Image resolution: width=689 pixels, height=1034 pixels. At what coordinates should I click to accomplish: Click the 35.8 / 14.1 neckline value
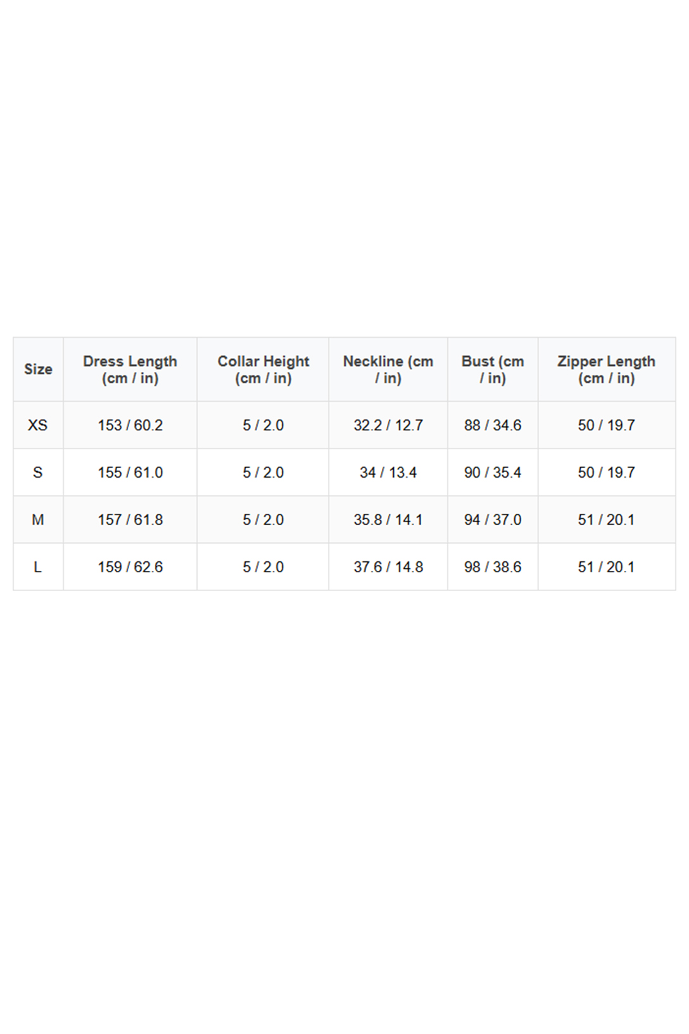pos(388,520)
